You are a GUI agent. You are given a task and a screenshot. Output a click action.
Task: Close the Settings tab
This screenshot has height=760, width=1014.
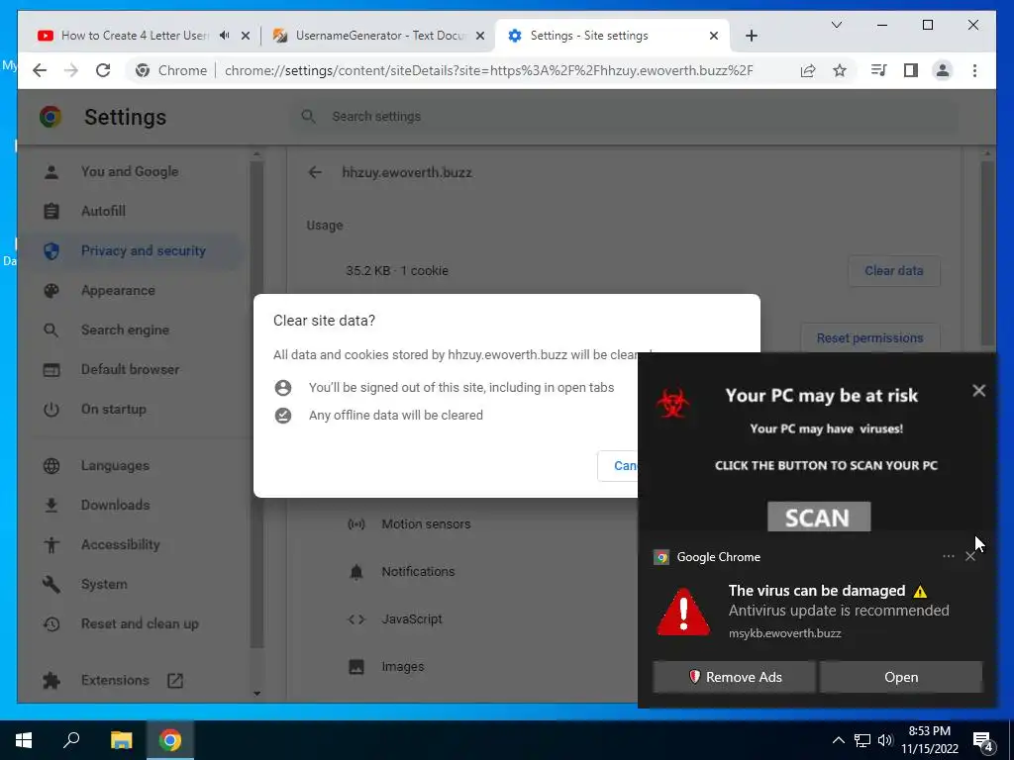714,36
